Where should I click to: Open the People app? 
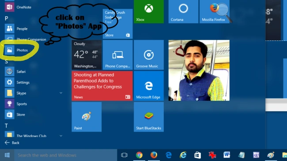pos(16,29)
